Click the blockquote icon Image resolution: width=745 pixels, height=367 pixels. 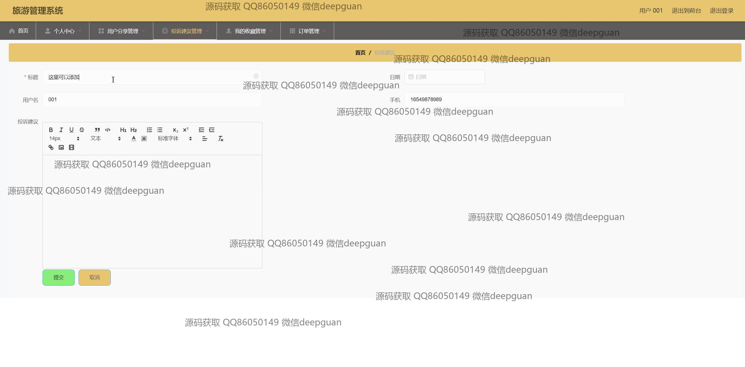tap(97, 130)
